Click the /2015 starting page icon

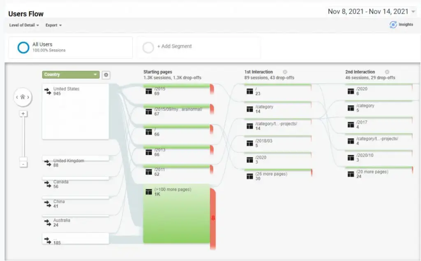149,91
